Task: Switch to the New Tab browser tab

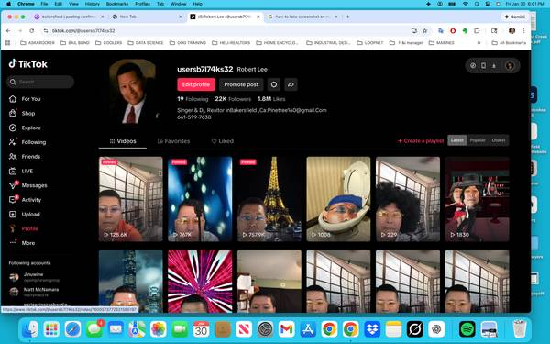Action: pos(148,17)
